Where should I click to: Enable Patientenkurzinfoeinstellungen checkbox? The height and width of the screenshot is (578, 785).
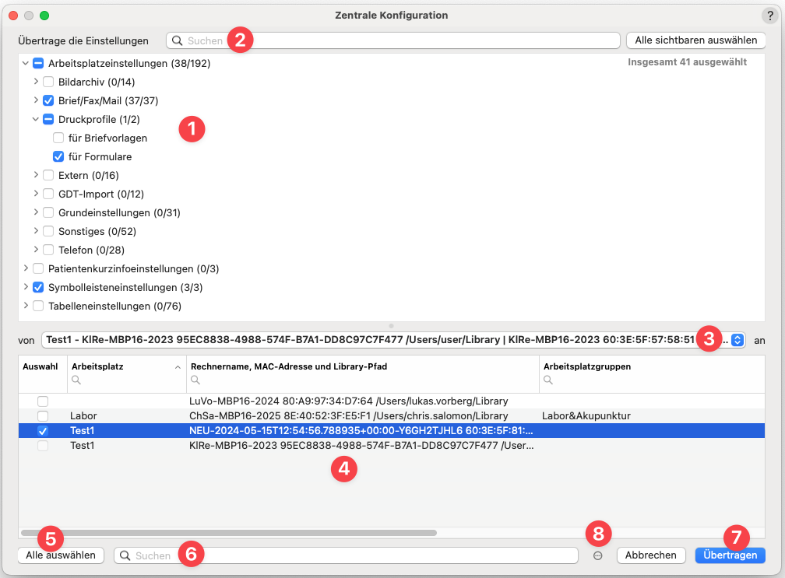point(38,268)
